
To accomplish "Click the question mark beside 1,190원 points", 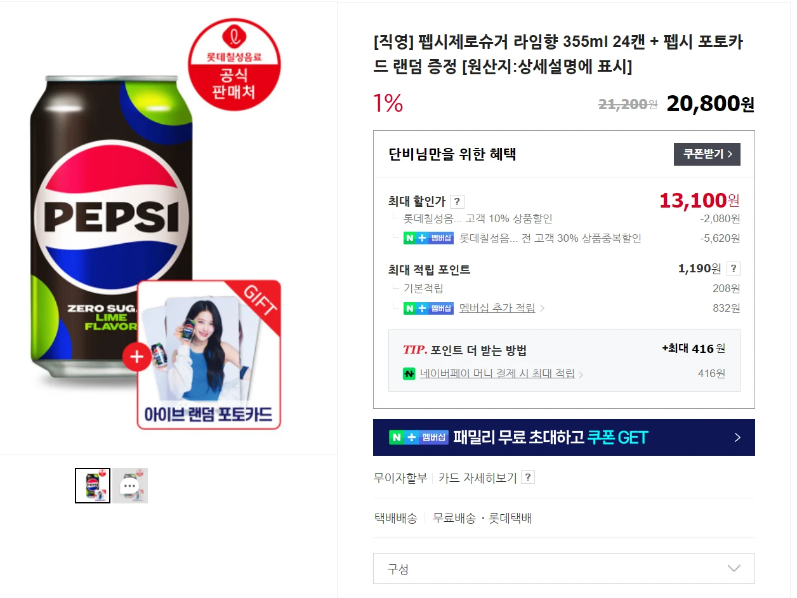I will click(x=733, y=268).
